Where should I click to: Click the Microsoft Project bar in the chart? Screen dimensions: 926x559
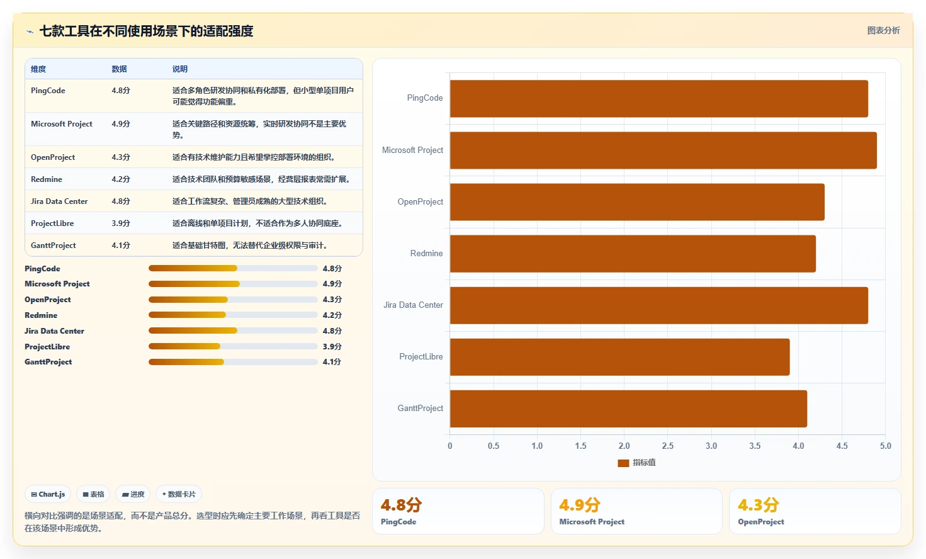[663, 150]
